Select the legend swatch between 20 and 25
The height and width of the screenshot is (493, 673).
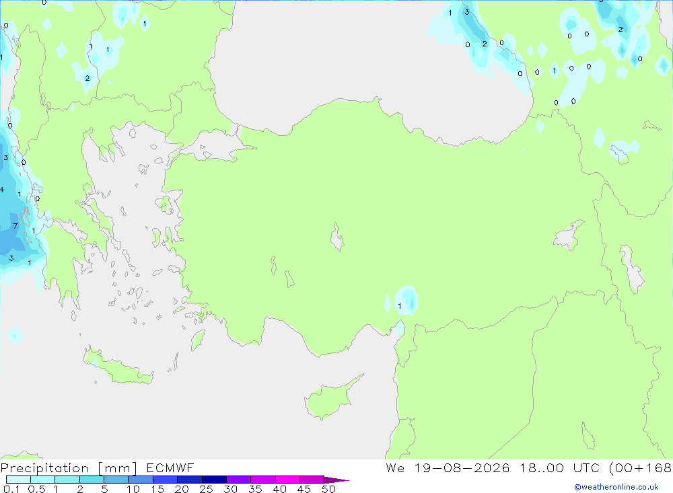(189, 480)
